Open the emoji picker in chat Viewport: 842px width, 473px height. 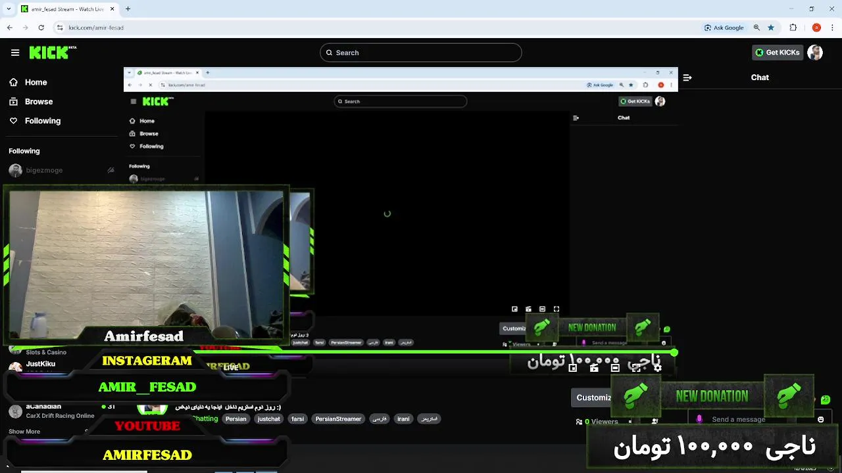[820, 419]
